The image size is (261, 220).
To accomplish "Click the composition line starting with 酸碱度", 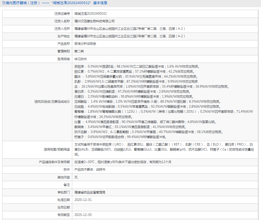I will pyautogui.click(x=130, y=127).
